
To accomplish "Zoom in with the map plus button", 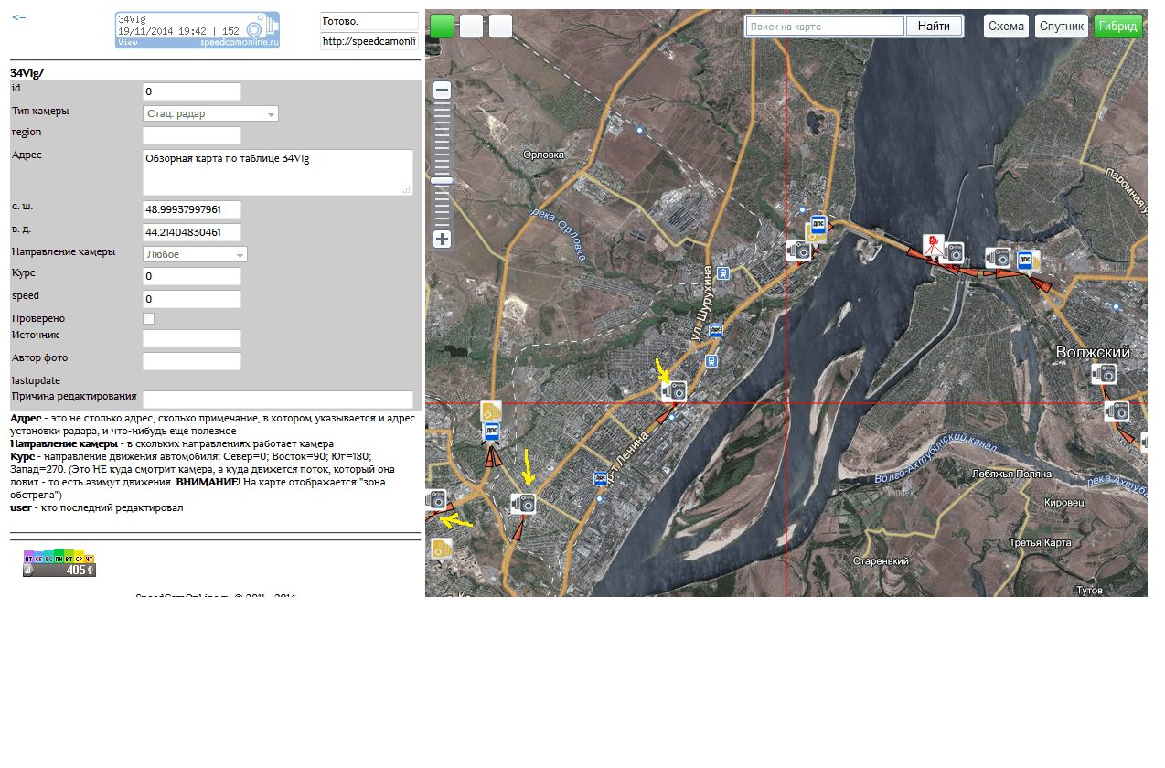I will [443, 240].
